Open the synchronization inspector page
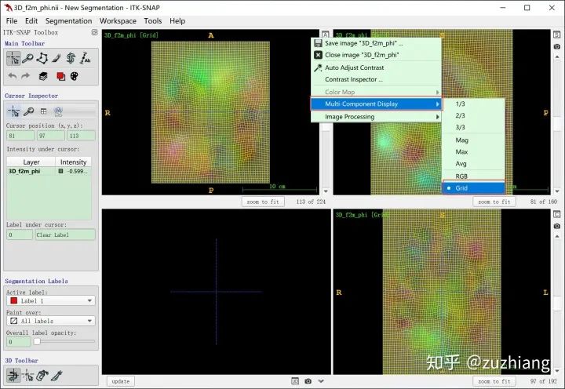565x389 pixels. pyautogui.click(x=58, y=111)
